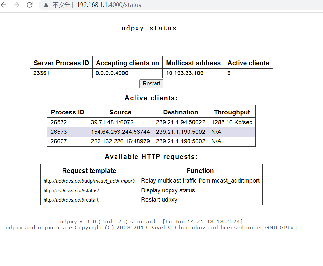Screen dimensions: 323x266
Task: Click the address bar URL 192.168.1.1:4000/status
Action: coord(109,5)
